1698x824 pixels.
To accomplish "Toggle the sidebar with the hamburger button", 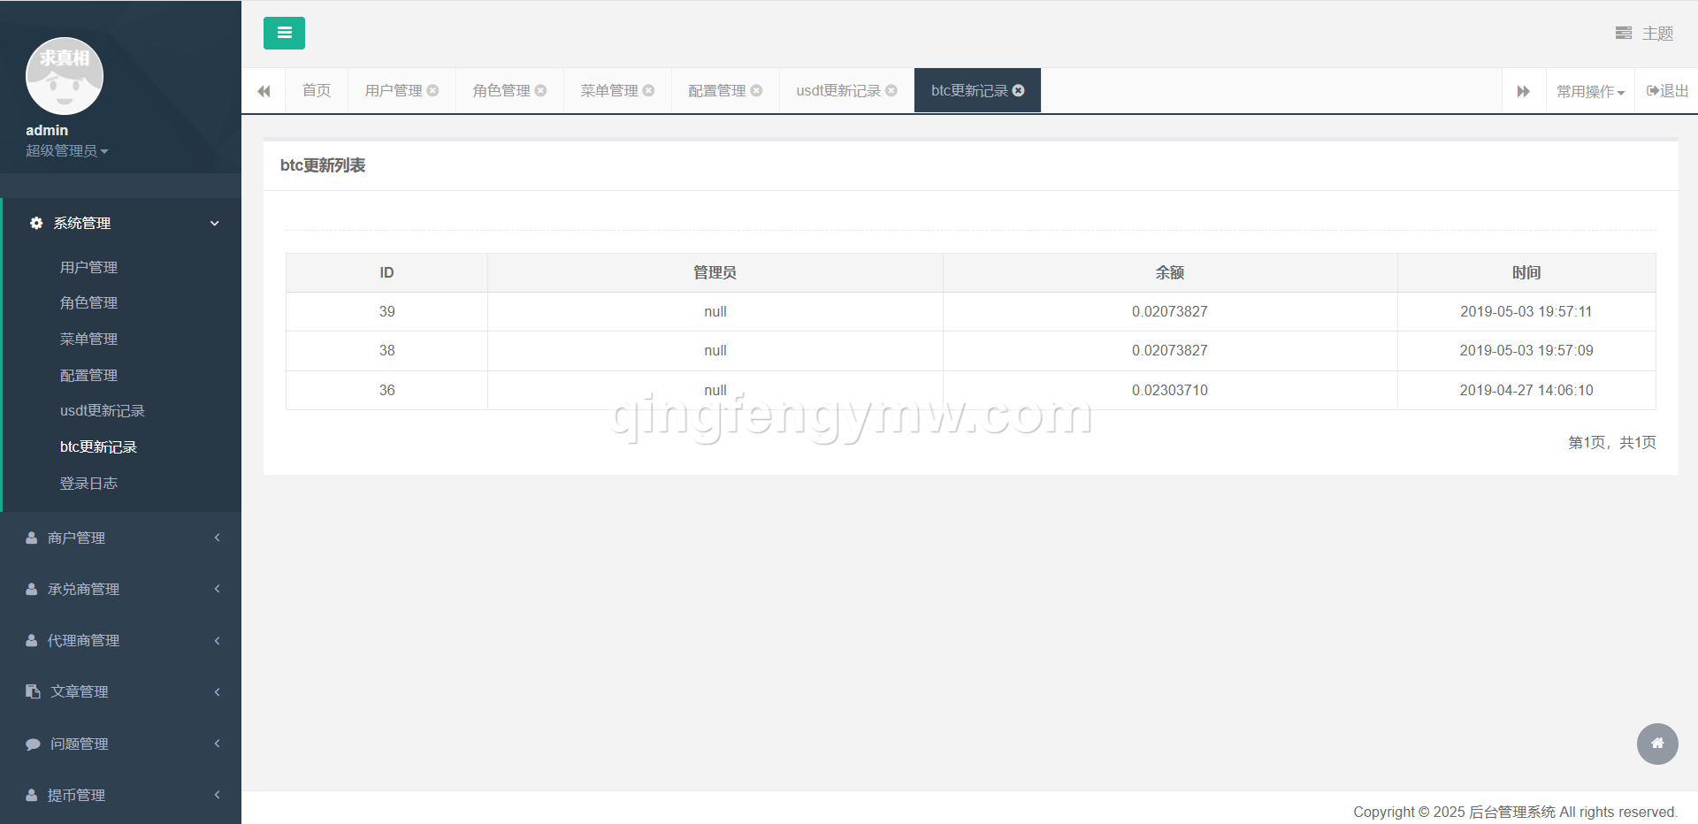I will pos(284,33).
